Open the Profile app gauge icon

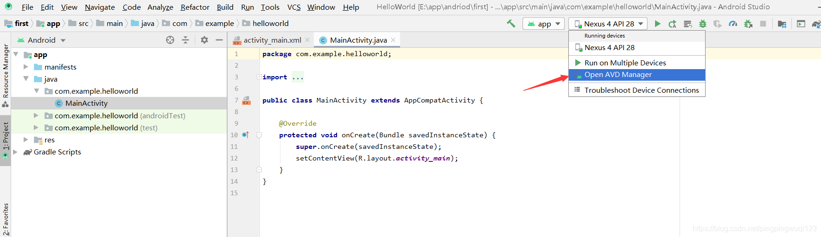pyautogui.click(x=733, y=24)
